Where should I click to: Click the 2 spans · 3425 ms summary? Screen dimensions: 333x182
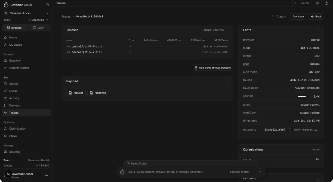[212, 30]
